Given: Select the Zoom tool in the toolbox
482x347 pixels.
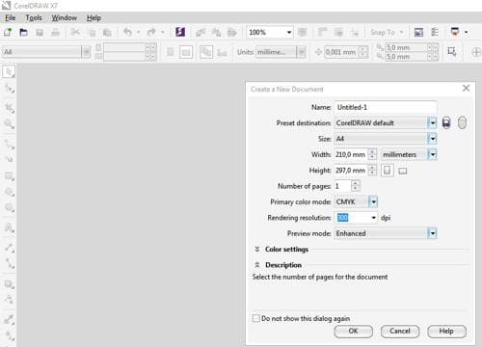Looking at the screenshot, I should pyautogui.click(x=9, y=124).
